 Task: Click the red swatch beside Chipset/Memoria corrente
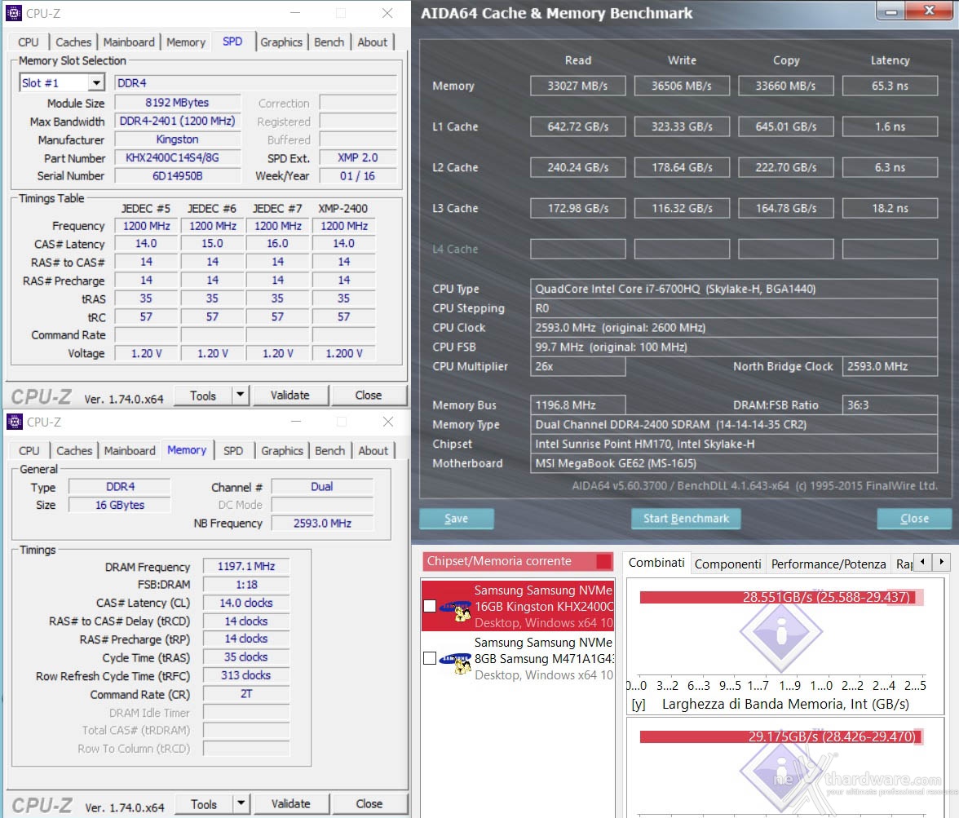(603, 561)
